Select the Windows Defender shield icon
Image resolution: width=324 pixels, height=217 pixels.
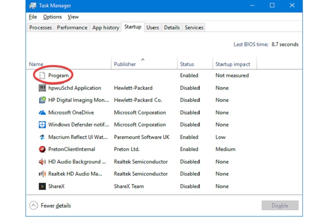tap(42, 125)
